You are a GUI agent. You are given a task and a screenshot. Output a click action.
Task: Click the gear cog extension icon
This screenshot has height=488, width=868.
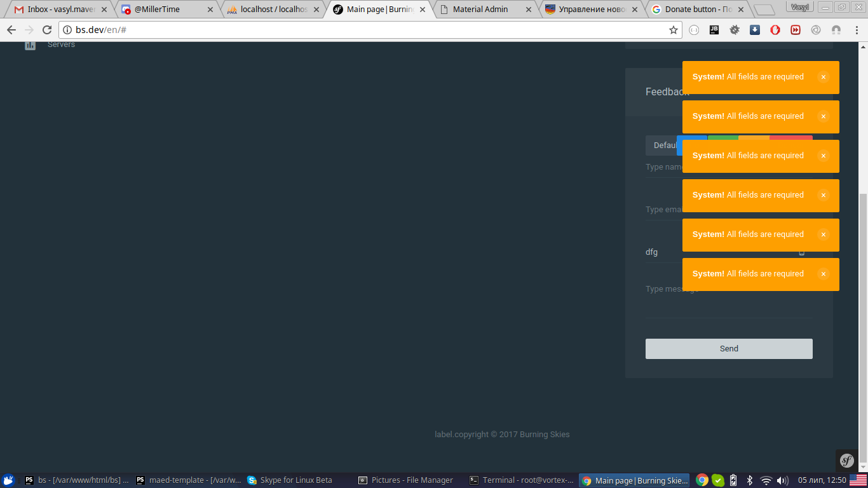pyautogui.click(x=735, y=30)
